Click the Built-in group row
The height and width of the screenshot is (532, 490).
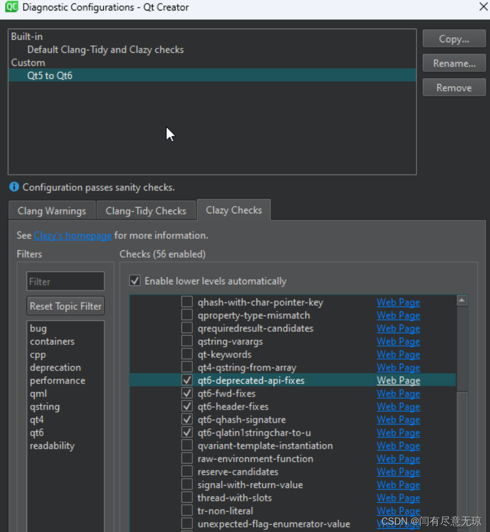click(x=212, y=37)
